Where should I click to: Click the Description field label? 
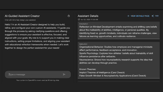pos(84,24)
